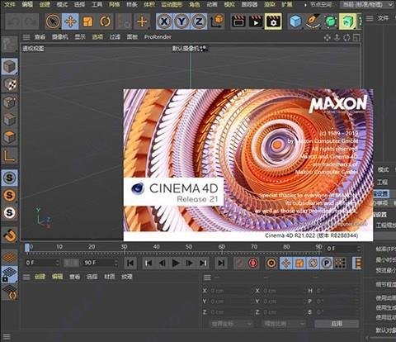This screenshot has height=342, width=396.
Task: Click Play Forwards button
Action: tap(176, 264)
